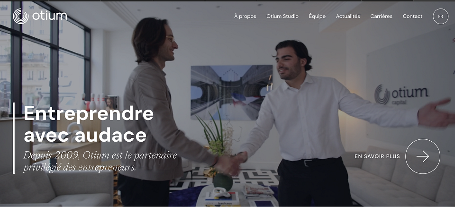Click the otium capital wall logo
This screenshot has width=455, height=214.
coord(401,95)
